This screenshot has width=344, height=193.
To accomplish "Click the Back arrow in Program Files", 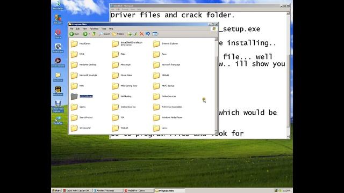I will coord(74,34).
